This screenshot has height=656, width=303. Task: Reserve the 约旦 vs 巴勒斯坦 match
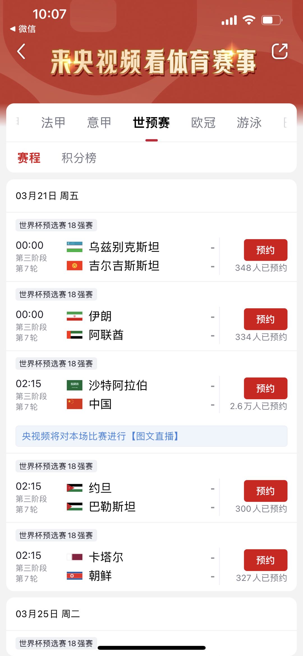[265, 491]
